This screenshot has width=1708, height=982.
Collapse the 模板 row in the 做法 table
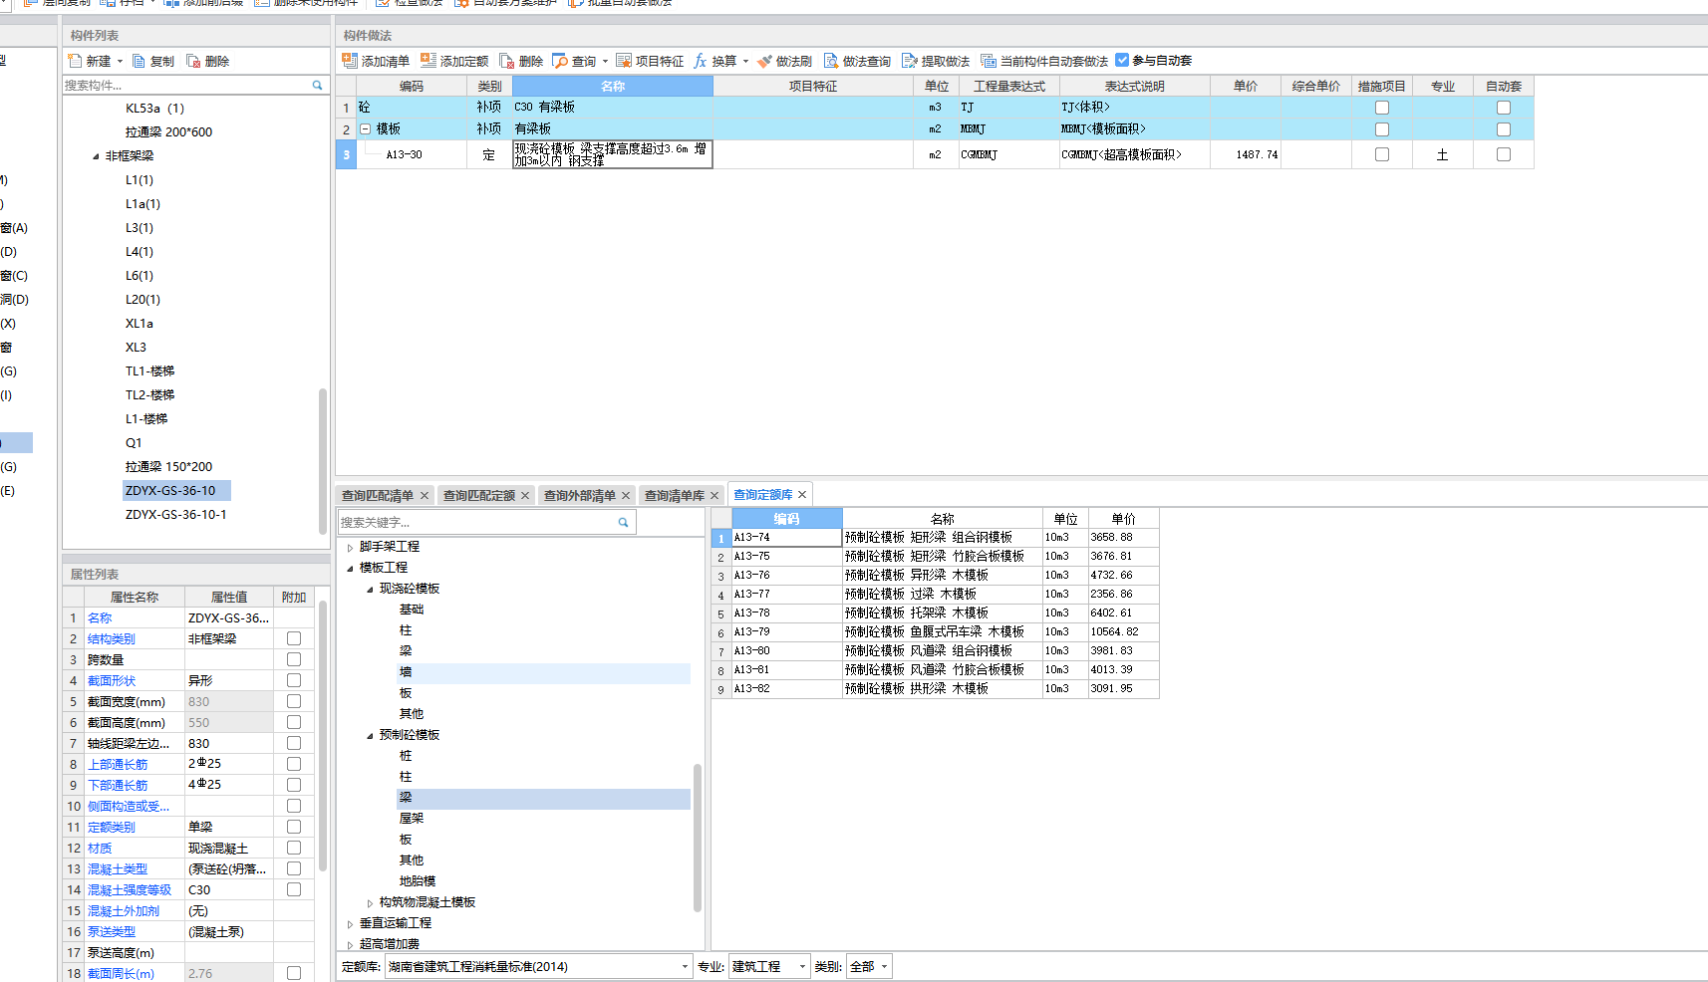click(366, 128)
